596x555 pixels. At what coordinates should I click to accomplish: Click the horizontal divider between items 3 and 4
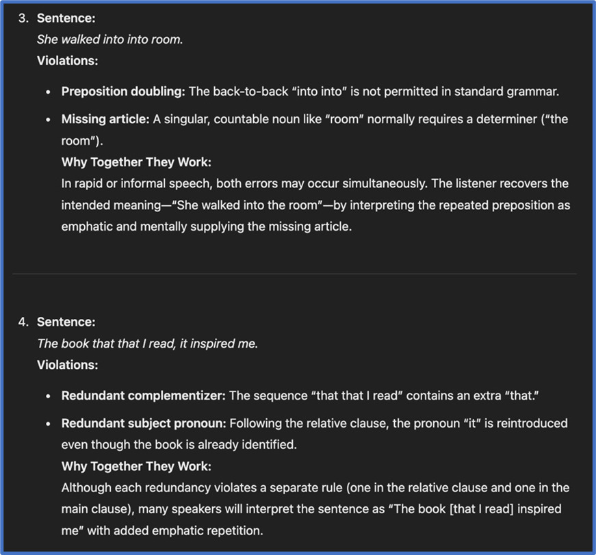(x=295, y=273)
